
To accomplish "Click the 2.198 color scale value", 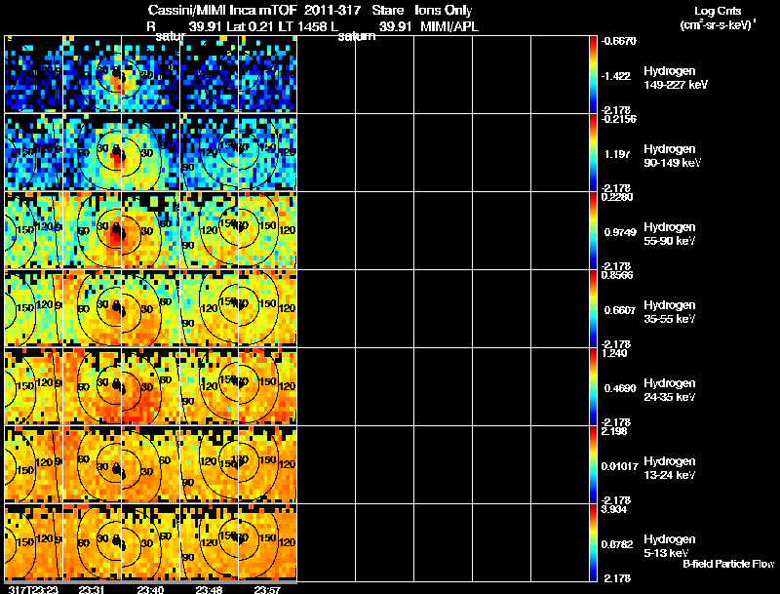I will 614,431.
